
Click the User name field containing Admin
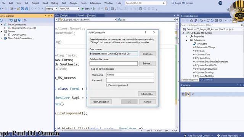tap(130, 75)
